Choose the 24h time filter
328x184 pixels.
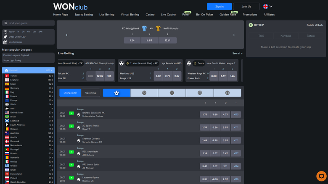(x=40, y=32)
